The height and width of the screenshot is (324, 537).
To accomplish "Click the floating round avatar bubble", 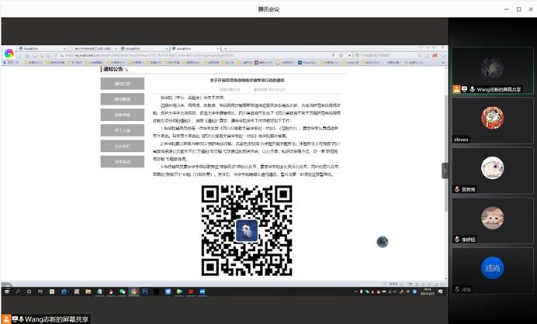I will click(383, 242).
